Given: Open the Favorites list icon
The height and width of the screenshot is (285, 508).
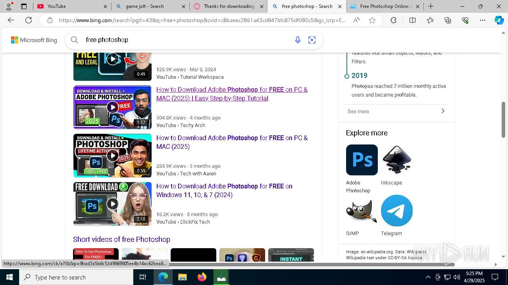Looking at the screenshot, I should click(430, 20).
